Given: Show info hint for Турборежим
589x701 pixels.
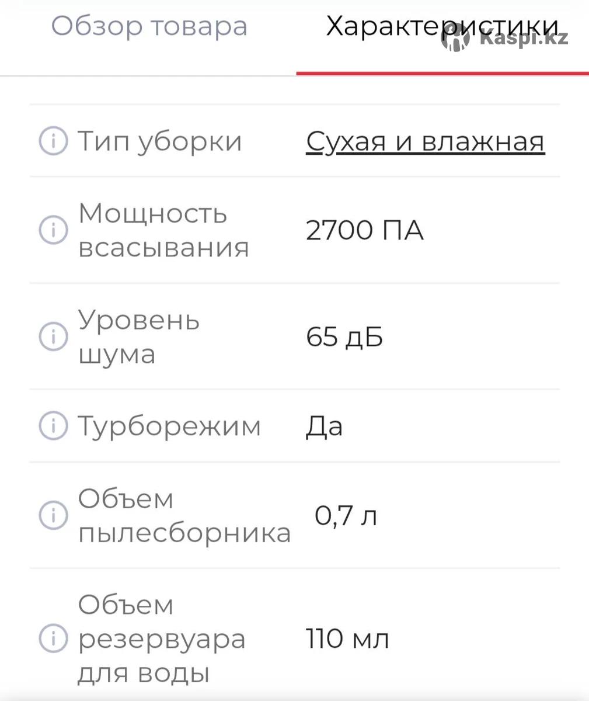Looking at the screenshot, I should point(53,426).
